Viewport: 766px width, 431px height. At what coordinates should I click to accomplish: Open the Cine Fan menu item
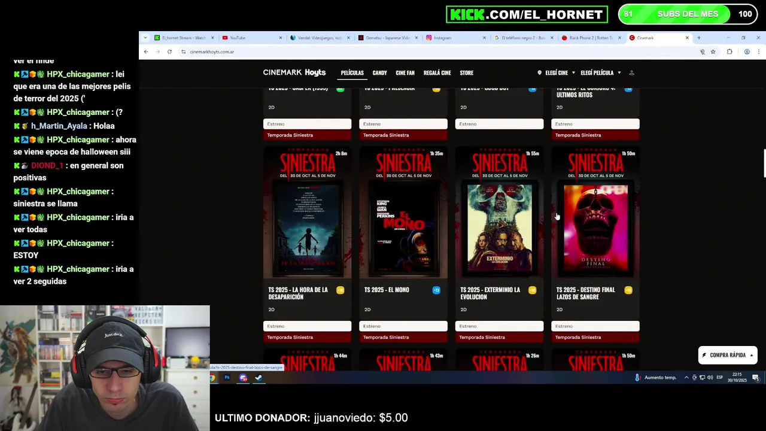tap(405, 73)
